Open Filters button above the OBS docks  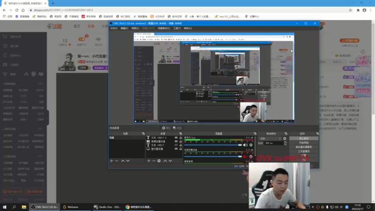178,128
